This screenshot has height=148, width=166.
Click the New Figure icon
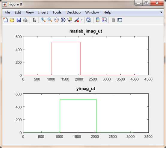point(5,20)
